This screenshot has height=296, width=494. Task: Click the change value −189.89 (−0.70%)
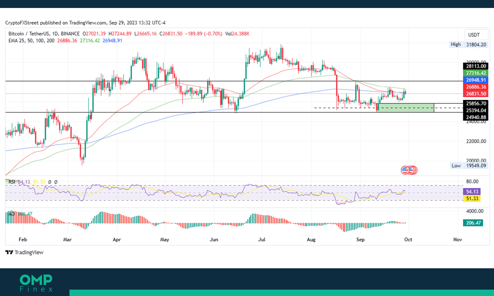pos(204,34)
